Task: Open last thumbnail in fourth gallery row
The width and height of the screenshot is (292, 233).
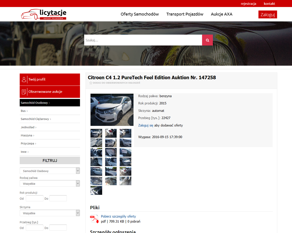Action: click(125, 162)
